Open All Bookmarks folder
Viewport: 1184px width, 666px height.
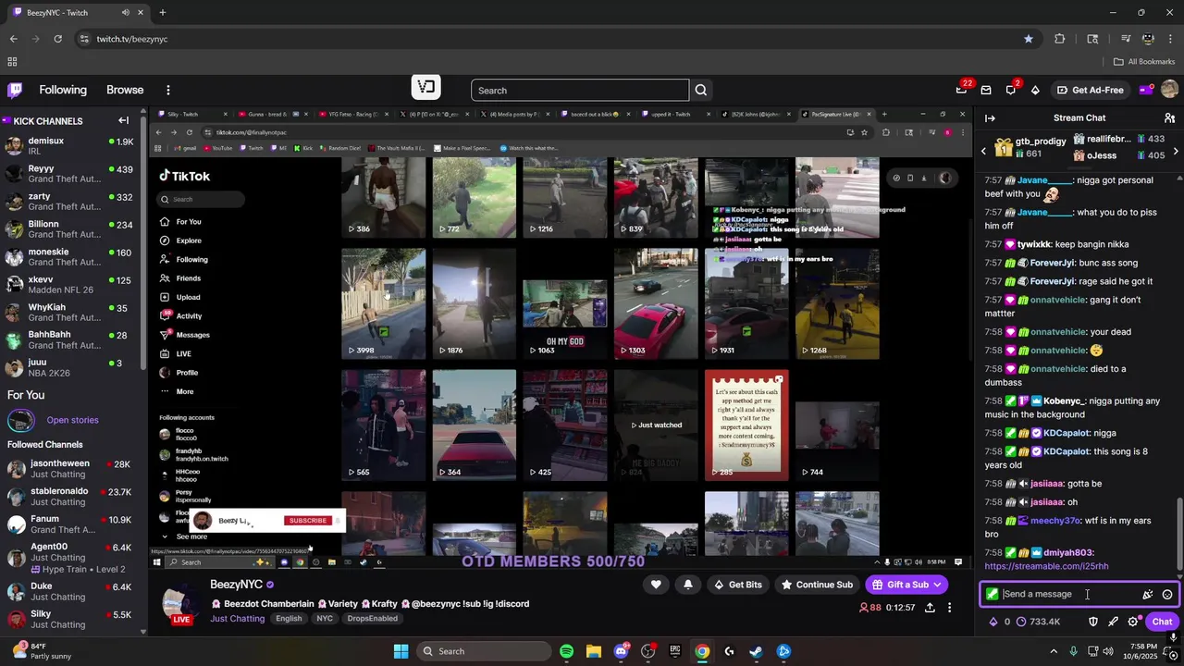(x=1144, y=62)
